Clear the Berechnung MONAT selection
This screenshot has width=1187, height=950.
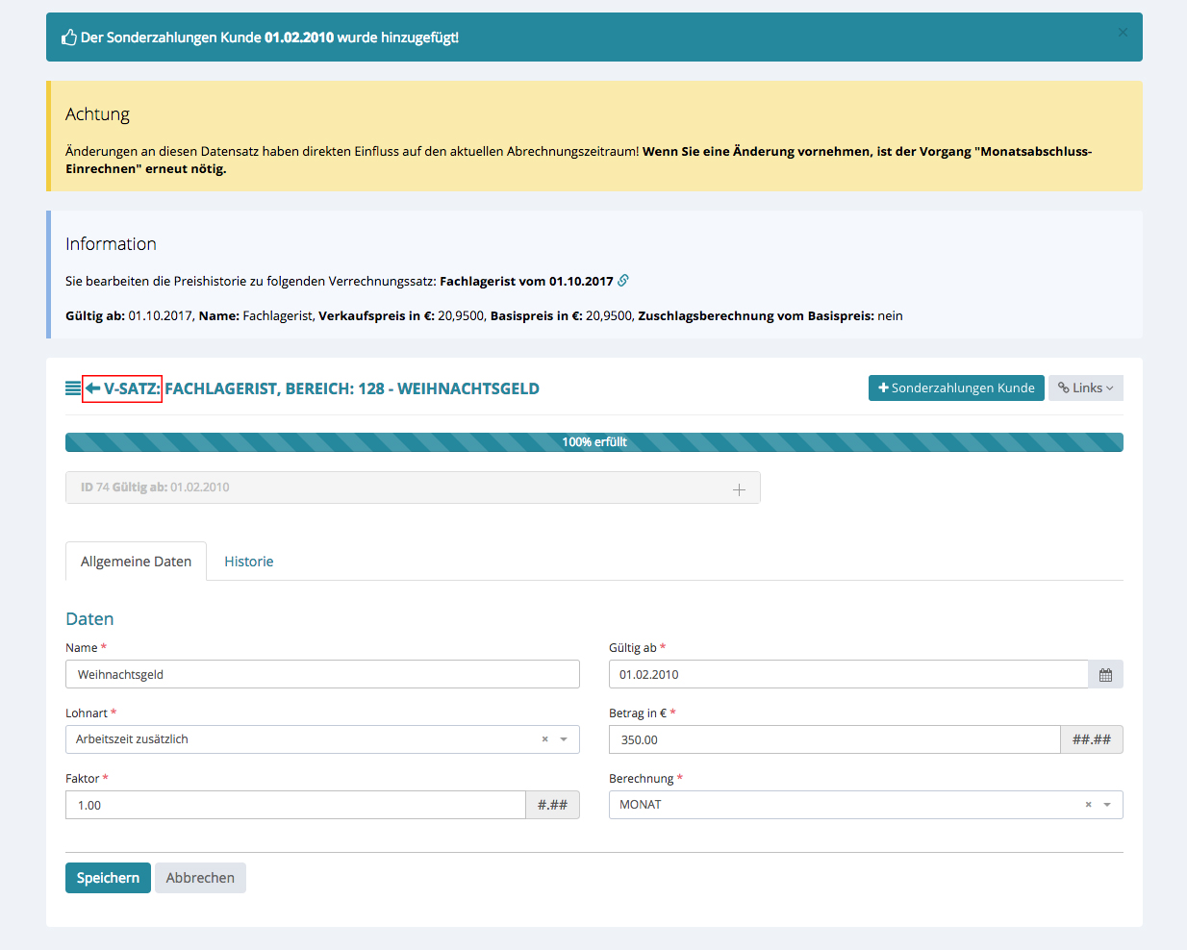[1088, 805]
